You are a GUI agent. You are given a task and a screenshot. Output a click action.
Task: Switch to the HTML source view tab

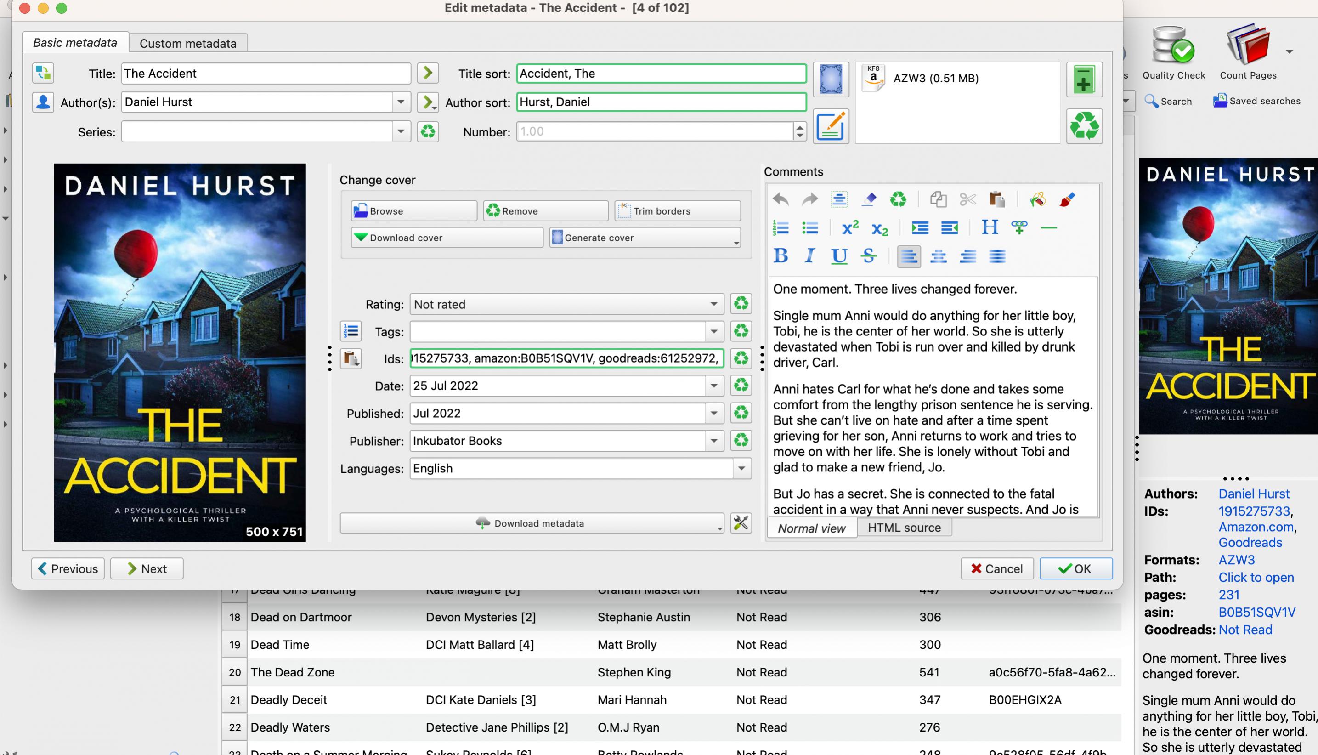click(904, 528)
